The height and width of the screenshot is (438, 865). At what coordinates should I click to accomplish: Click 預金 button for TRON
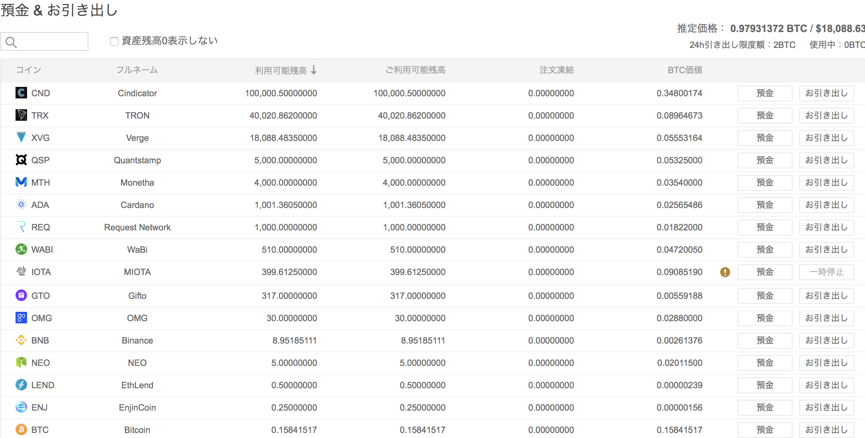coord(765,115)
